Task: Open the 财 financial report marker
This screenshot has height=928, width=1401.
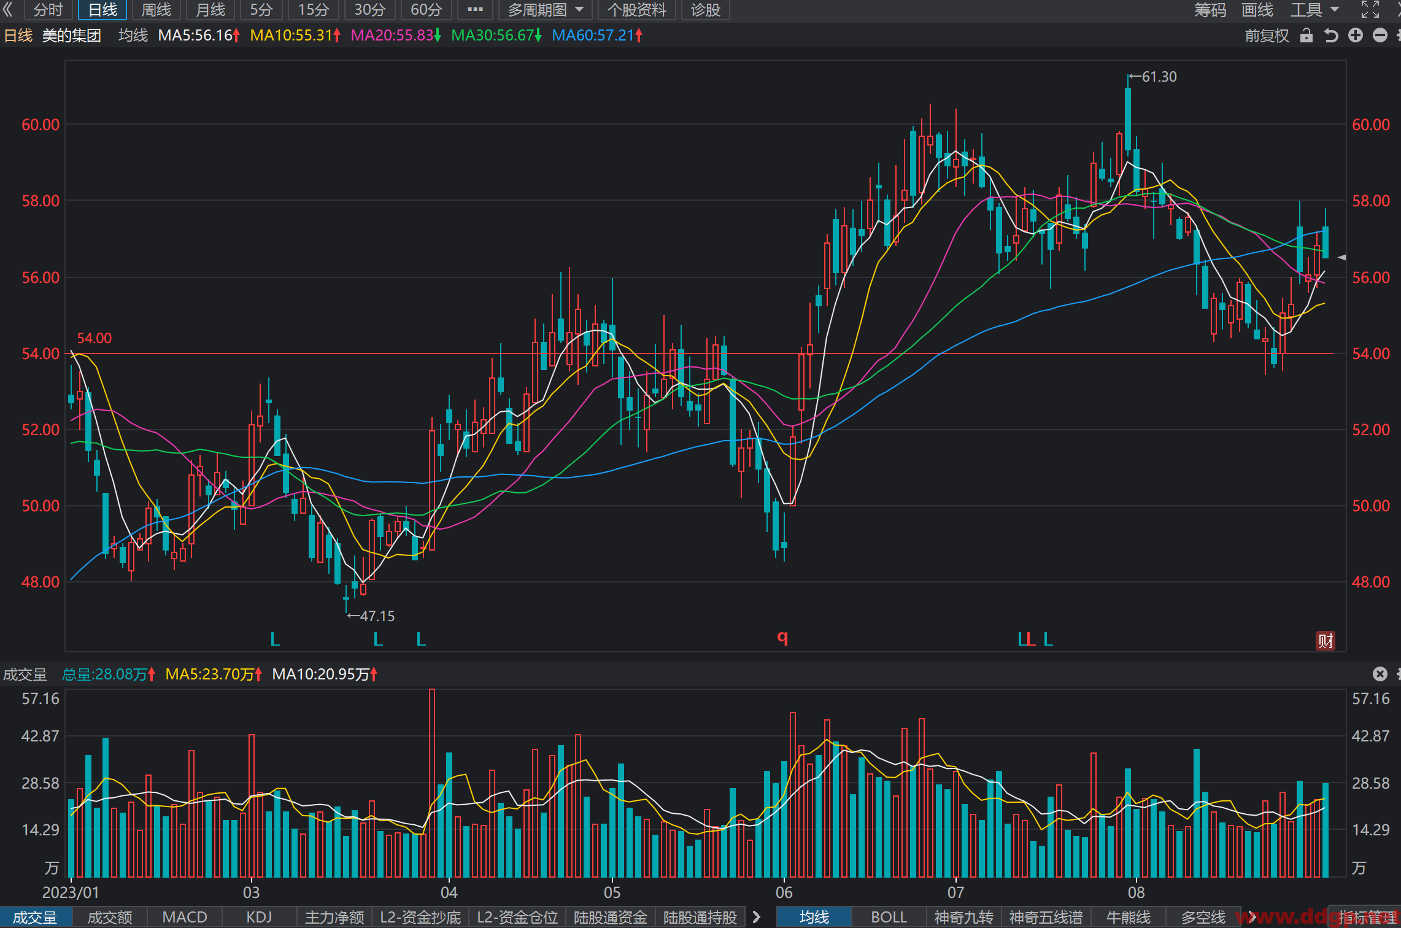Action: [1326, 641]
